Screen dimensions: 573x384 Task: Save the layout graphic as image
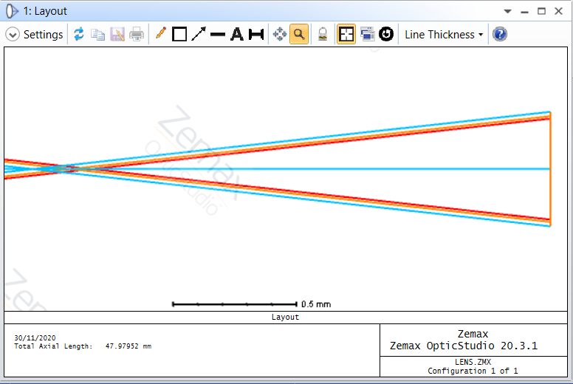(x=117, y=35)
